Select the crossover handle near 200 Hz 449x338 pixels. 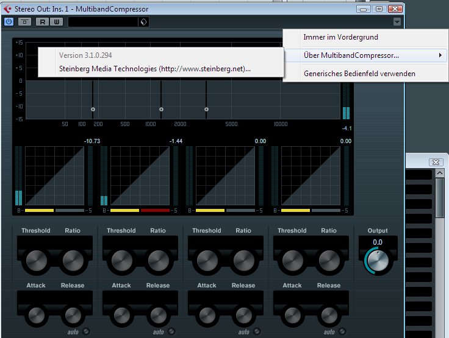pyautogui.click(x=93, y=109)
